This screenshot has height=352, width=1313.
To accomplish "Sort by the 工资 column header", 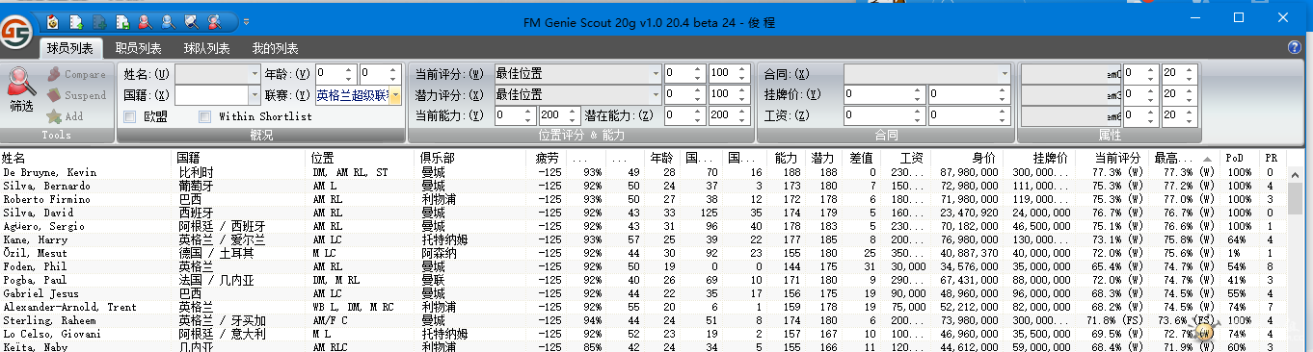I will point(906,158).
